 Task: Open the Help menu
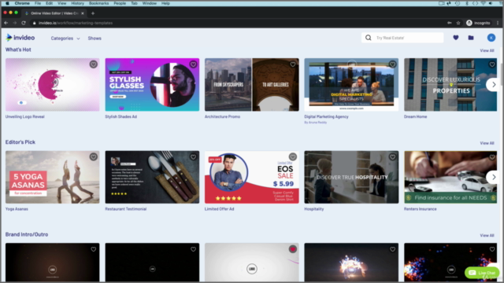[165, 3]
